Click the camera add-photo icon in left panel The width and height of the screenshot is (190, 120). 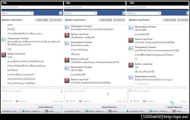coord(17,101)
